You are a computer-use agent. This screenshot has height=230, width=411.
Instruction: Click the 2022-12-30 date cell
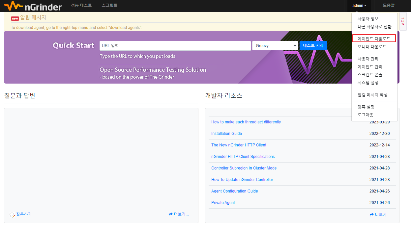(x=379, y=134)
